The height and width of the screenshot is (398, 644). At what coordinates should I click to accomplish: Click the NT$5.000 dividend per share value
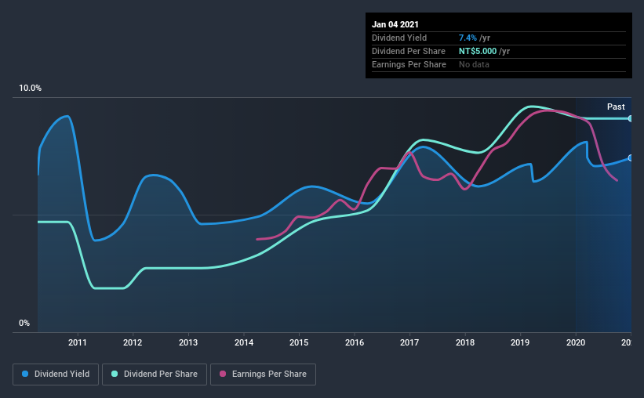(478, 51)
